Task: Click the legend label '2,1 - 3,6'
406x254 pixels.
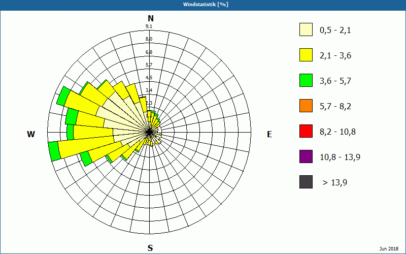Action: 335,56
